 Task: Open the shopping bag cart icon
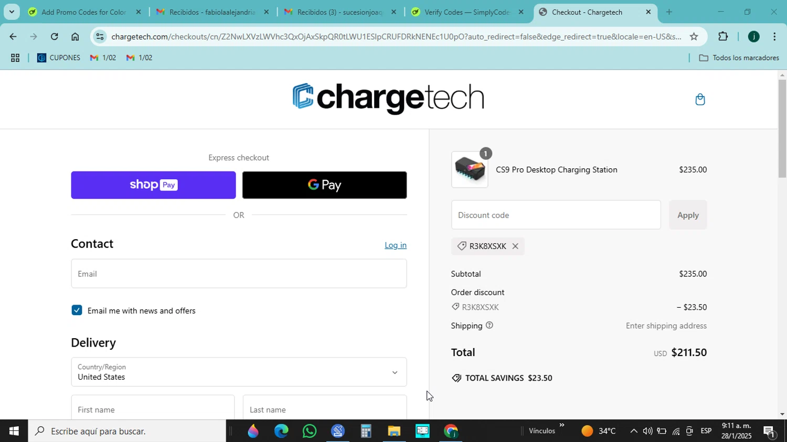tap(700, 100)
